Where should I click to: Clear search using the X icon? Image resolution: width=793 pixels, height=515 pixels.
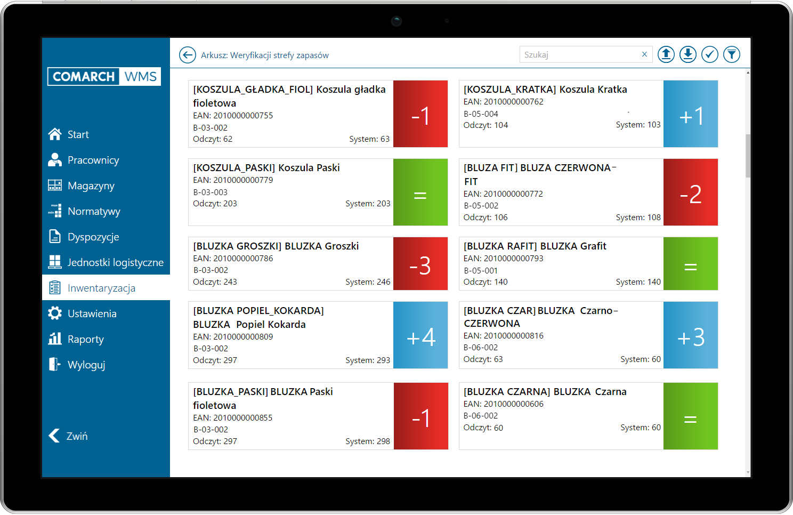(644, 54)
